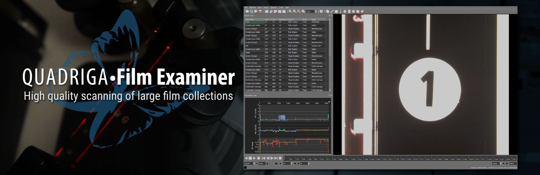Open the Help menu
This screenshot has width=540, height=175.
[x=287, y=8]
